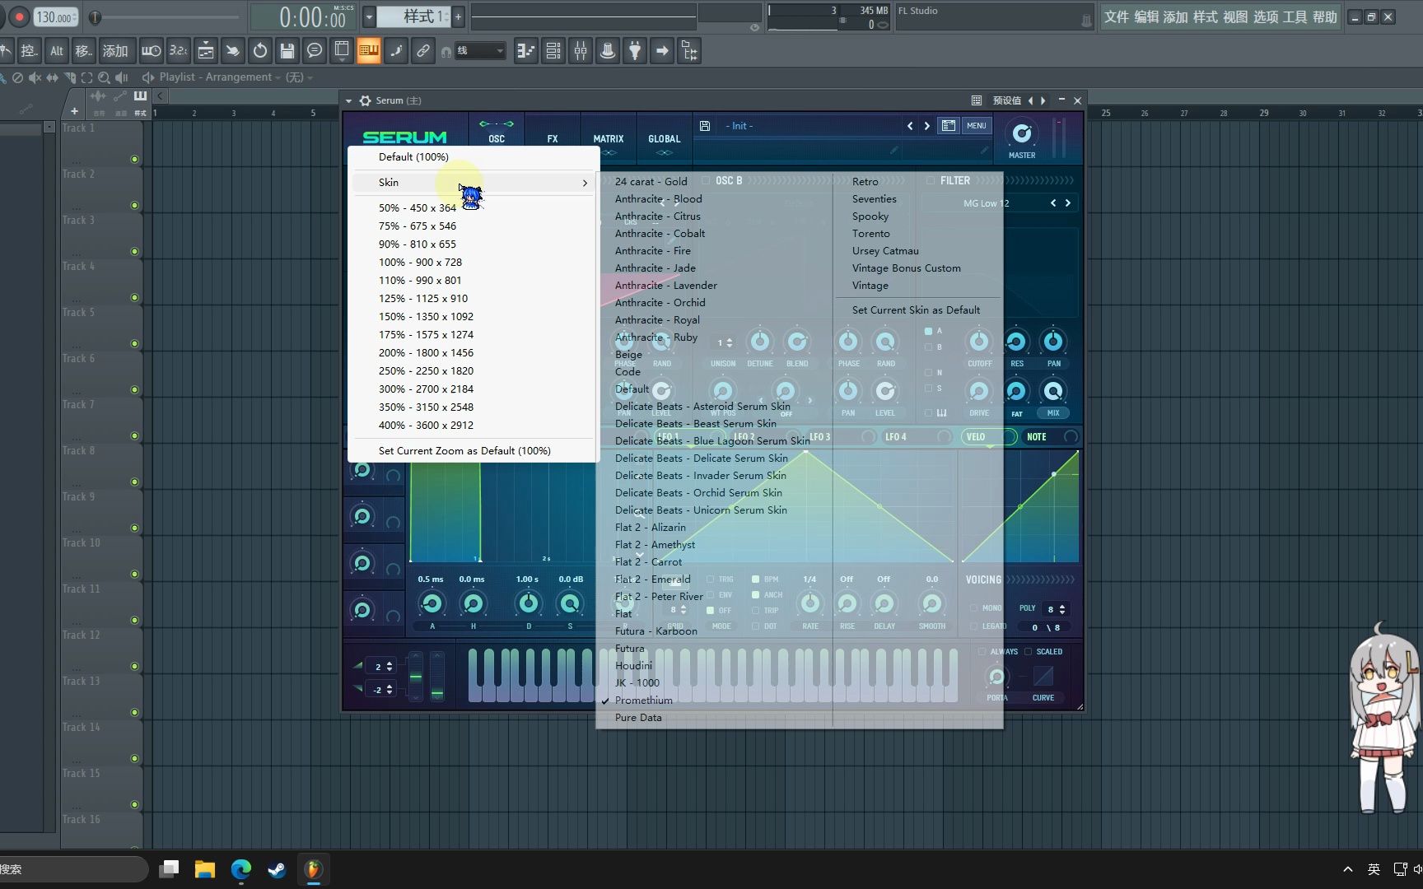The height and width of the screenshot is (889, 1423).
Task: Click Set Current Skin as Default
Action: (916, 310)
